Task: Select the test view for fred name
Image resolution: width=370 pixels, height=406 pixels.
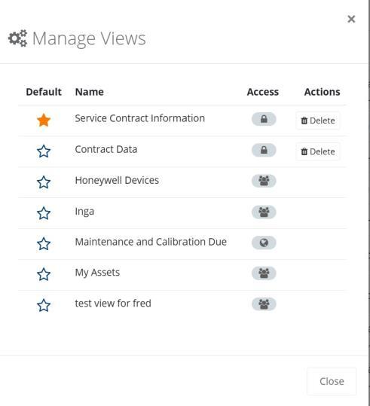Action: coord(113,304)
